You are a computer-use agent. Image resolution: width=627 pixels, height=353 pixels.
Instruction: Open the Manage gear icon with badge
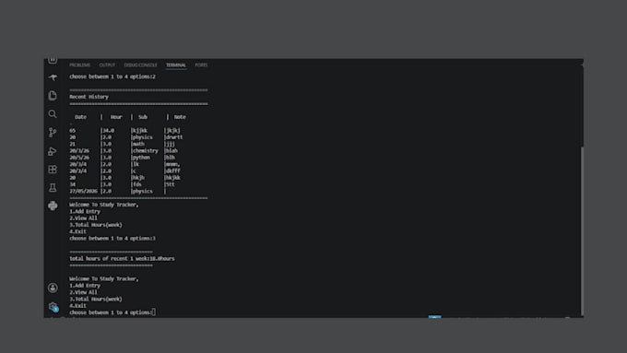[x=53, y=307]
